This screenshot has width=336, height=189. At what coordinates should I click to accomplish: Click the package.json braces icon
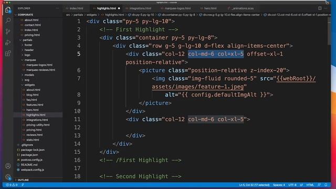(x=18, y=155)
